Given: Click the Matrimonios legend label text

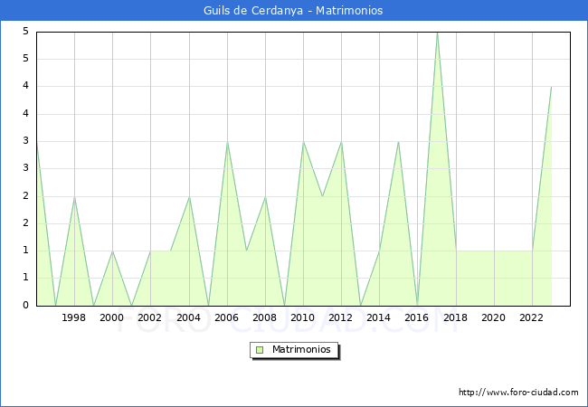Looking at the screenshot, I should [x=299, y=350].
